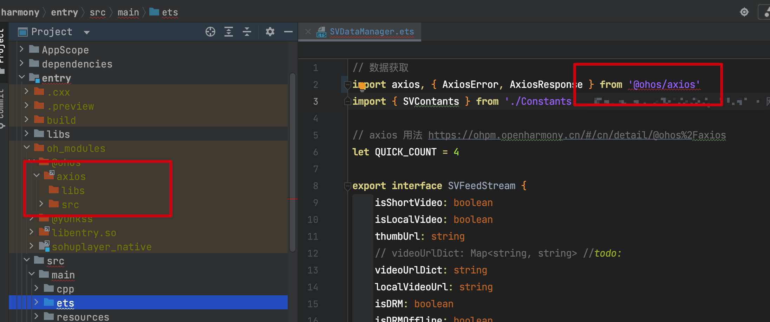Close the SVDataManager.ets tab

click(x=308, y=32)
